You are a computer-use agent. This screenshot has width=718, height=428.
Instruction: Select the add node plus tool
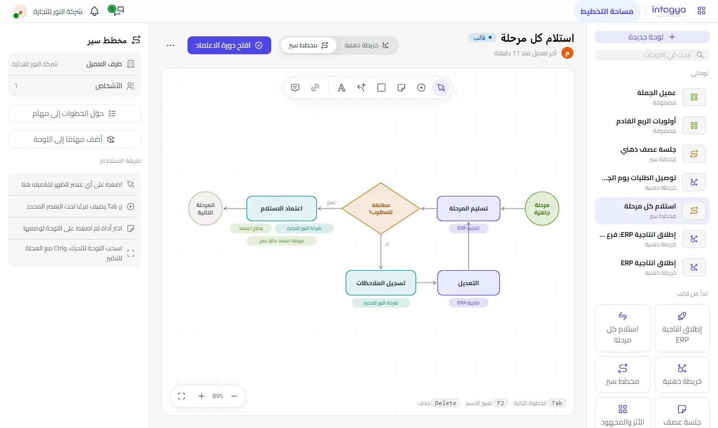point(421,88)
